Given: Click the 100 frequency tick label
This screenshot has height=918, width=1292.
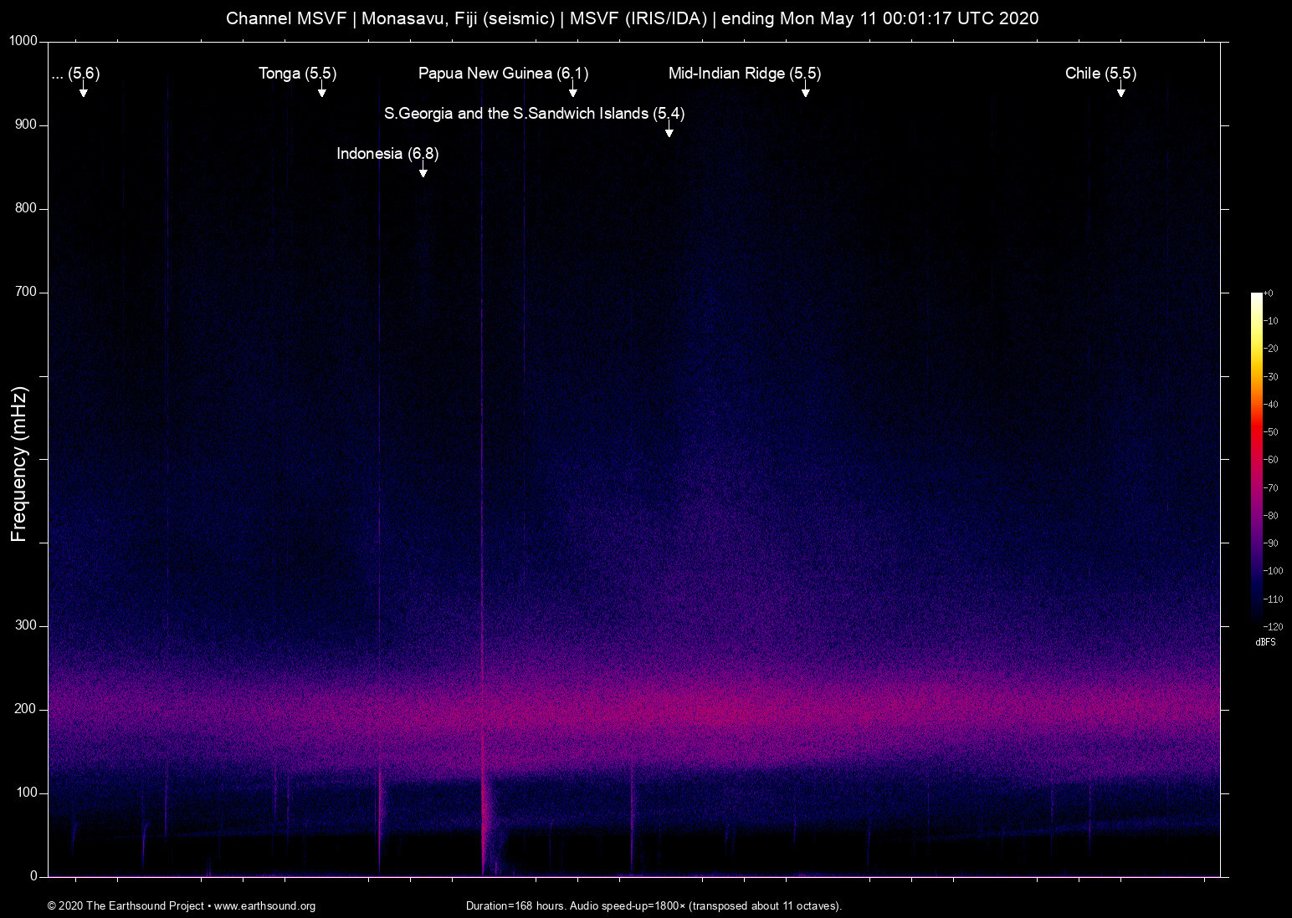Looking at the screenshot, I should pyautogui.click(x=27, y=793).
